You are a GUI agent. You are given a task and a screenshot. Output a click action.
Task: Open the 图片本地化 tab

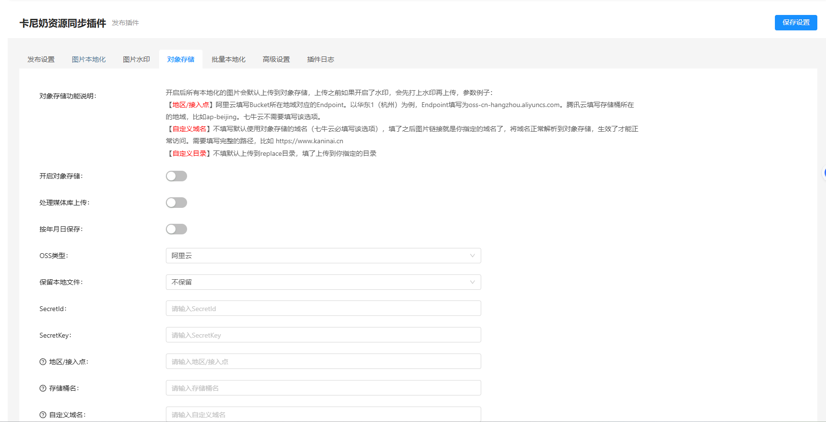89,59
